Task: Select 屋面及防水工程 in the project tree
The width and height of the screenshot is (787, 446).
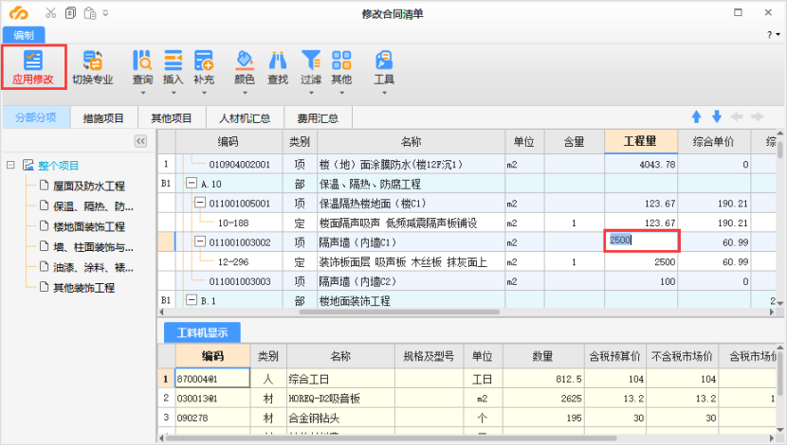Action: [x=89, y=186]
